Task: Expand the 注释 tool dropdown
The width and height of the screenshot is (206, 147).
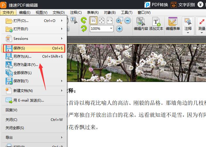Action: [x=188, y=33]
